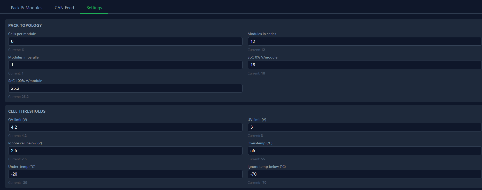Image resolution: width=482 pixels, height=190 pixels.
Task: Focus the Modules in series input
Action: click(x=364, y=42)
